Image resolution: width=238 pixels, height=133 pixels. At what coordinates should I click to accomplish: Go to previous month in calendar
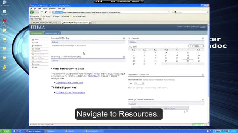pos(190,46)
